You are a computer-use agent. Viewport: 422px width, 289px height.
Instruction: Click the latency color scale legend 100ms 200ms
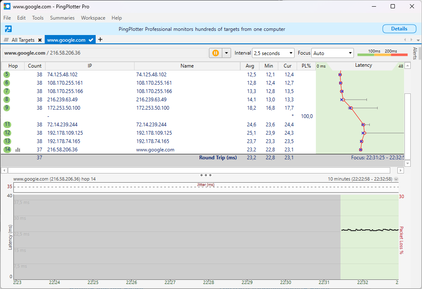(382, 53)
